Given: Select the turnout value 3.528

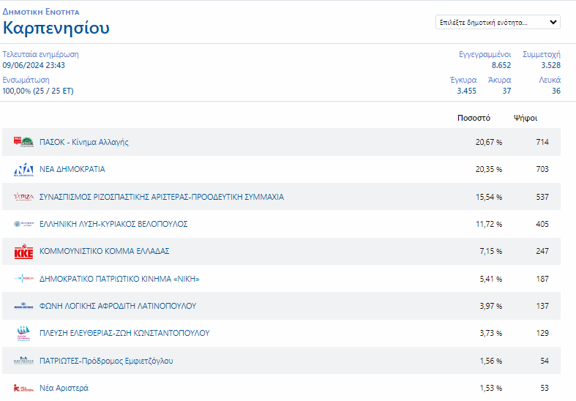Looking at the screenshot, I should 551,65.
